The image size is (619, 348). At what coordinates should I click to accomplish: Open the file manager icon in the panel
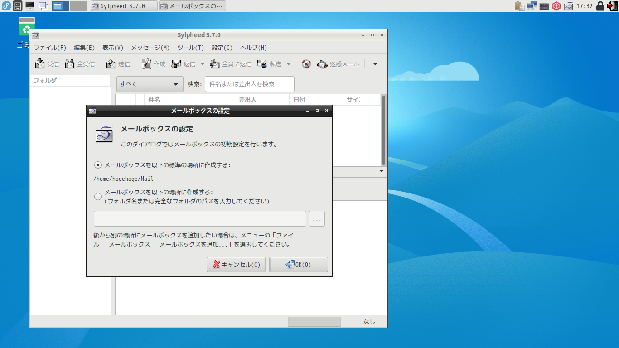18,6
